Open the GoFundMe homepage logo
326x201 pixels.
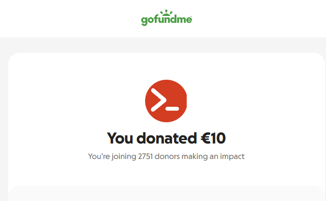click(x=166, y=18)
